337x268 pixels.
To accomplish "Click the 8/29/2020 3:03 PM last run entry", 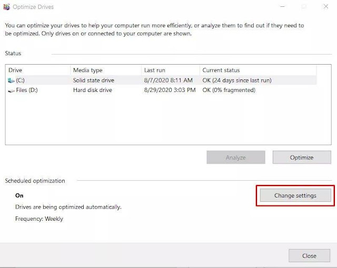I will click(x=169, y=90).
